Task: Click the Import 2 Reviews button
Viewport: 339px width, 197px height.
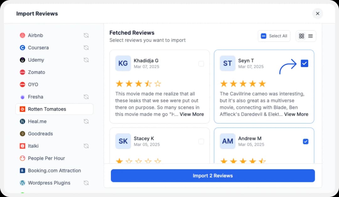Action: point(213,176)
